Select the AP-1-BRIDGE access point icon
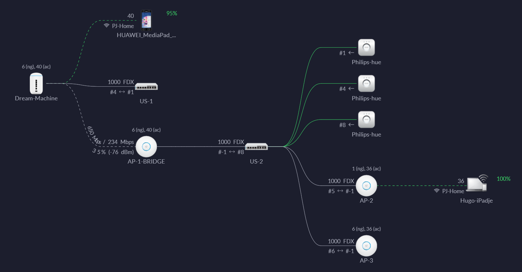The height and width of the screenshot is (272, 522). pos(146,147)
